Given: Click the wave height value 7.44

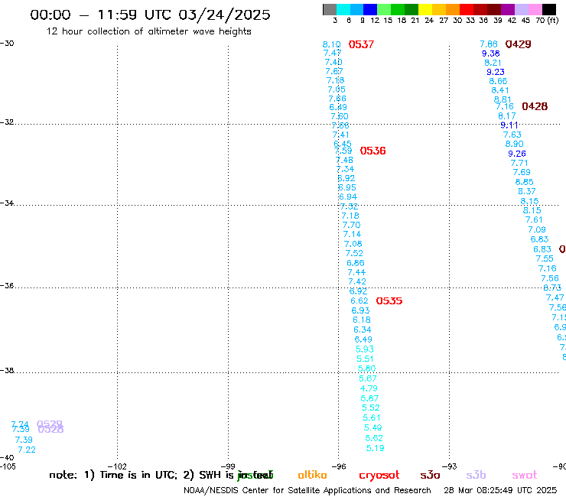Looking at the screenshot, I should click(356, 272).
